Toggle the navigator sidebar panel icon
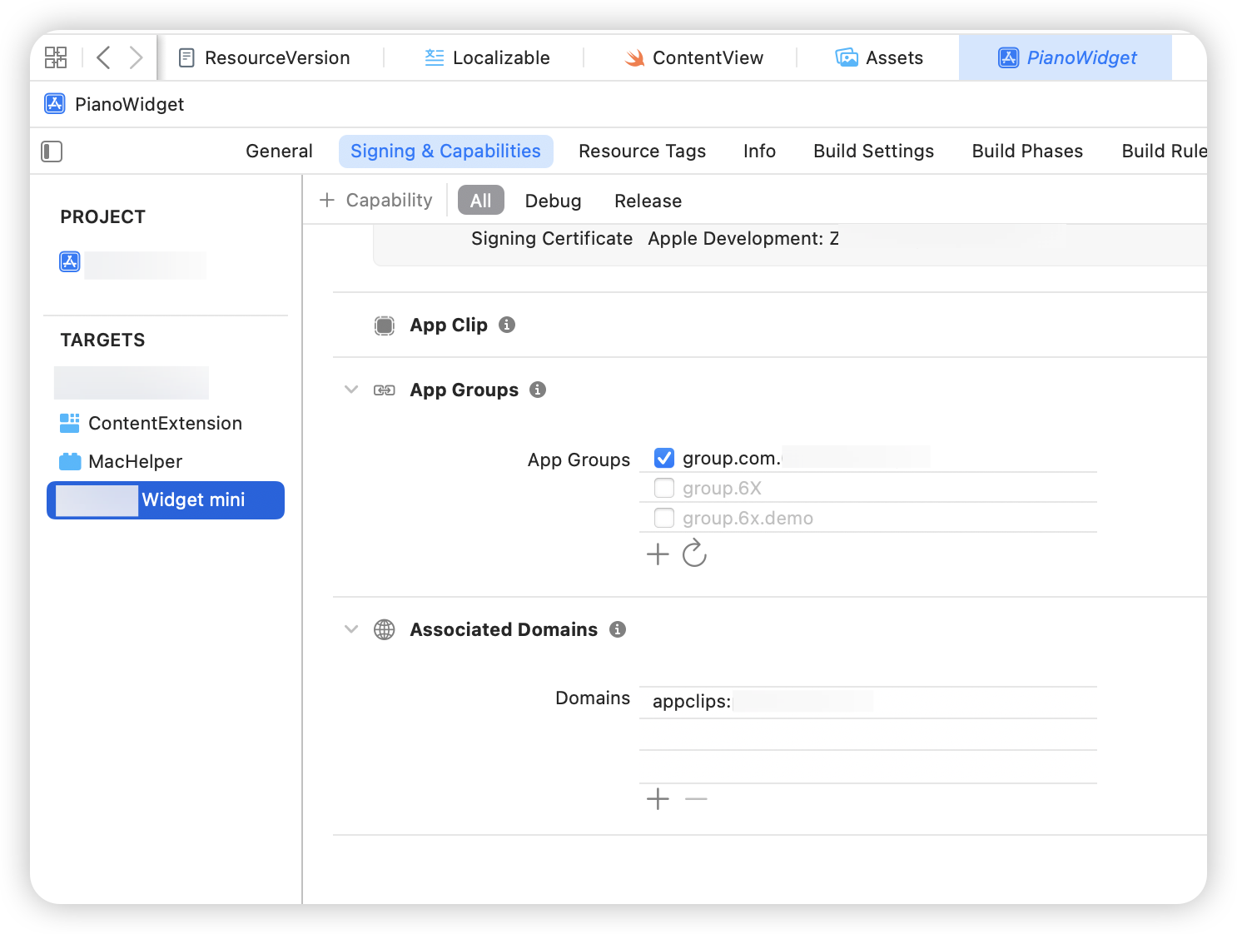Screen dimensions: 1237x934 pyautogui.click(x=52, y=152)
